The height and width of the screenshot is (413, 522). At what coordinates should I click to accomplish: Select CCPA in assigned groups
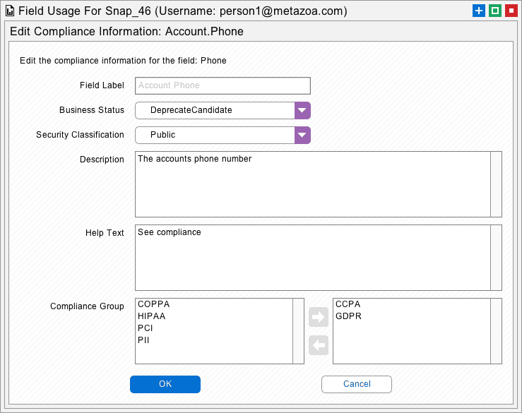coord(348,304)
